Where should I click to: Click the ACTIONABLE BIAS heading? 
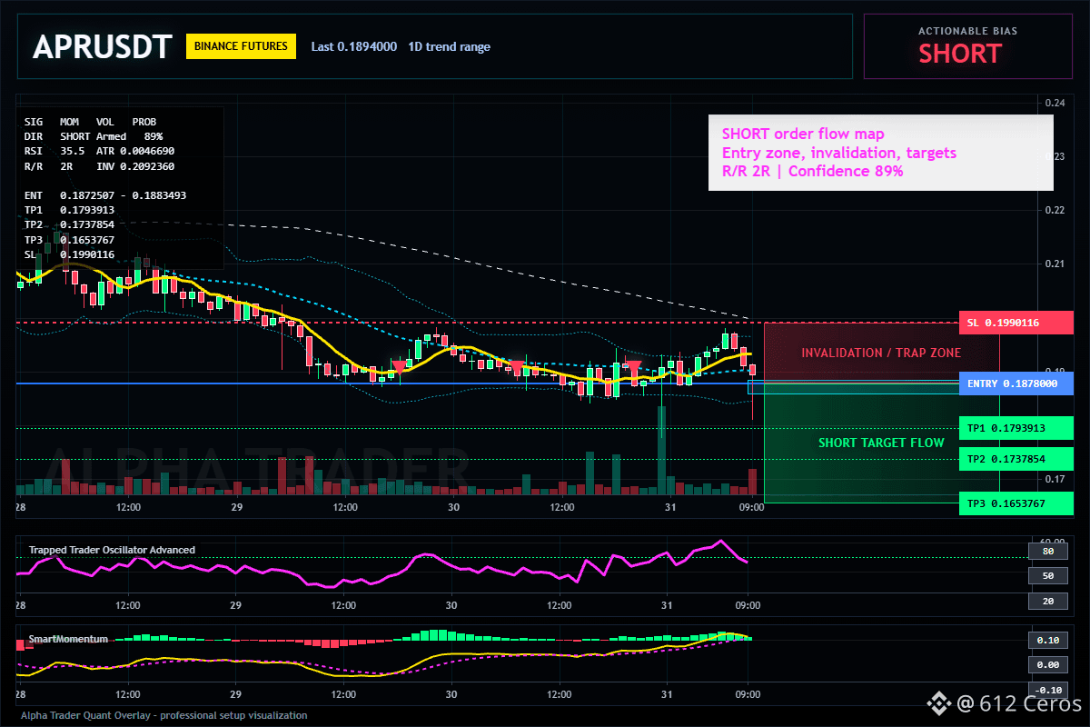[x=967, y=31]
